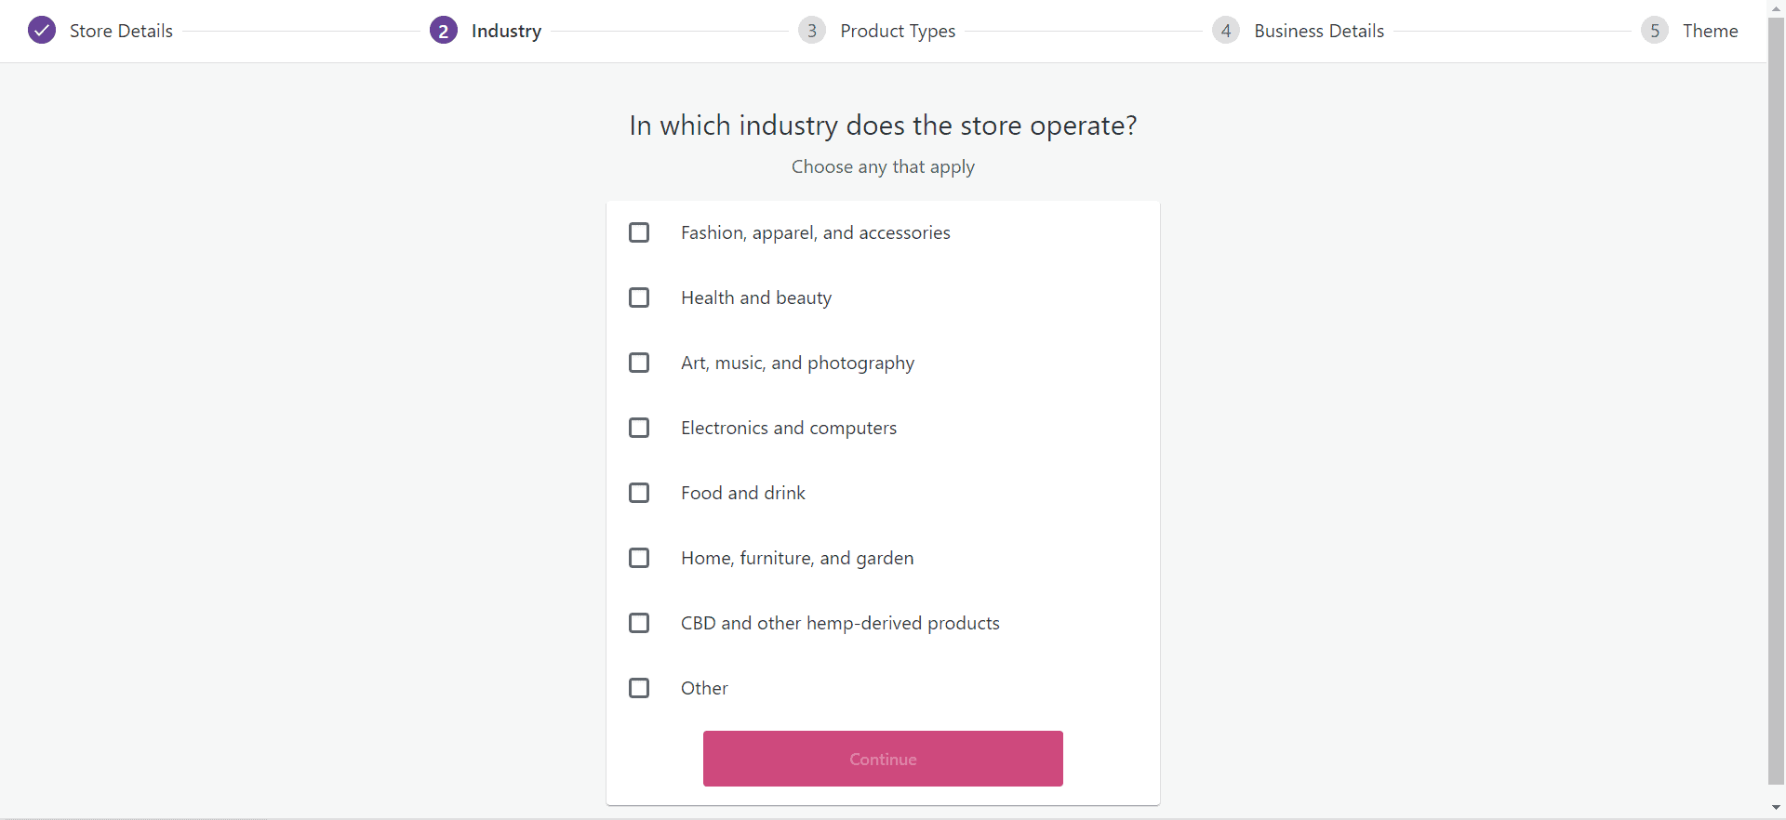The height and width of the screenshot is (820, 1786).
Task: Click the scrollbar down arrow
Action: point(1777,809)
